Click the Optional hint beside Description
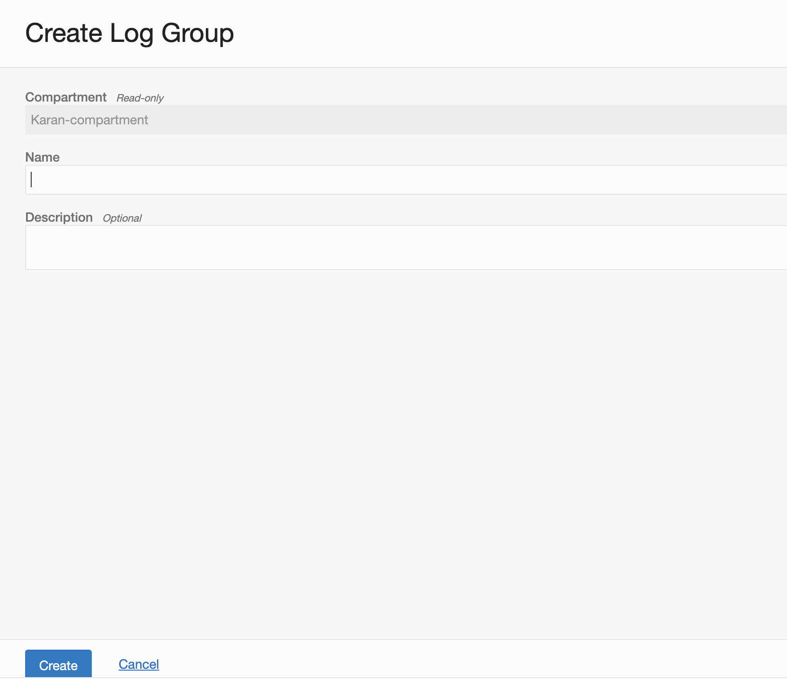The height and width of the screenshot is (679, 787). pos(122,218)
